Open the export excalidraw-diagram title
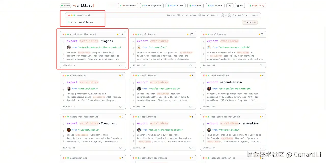The height and width of the screenshot is (163, 326). pyautogui.click(x=90, y=41)
